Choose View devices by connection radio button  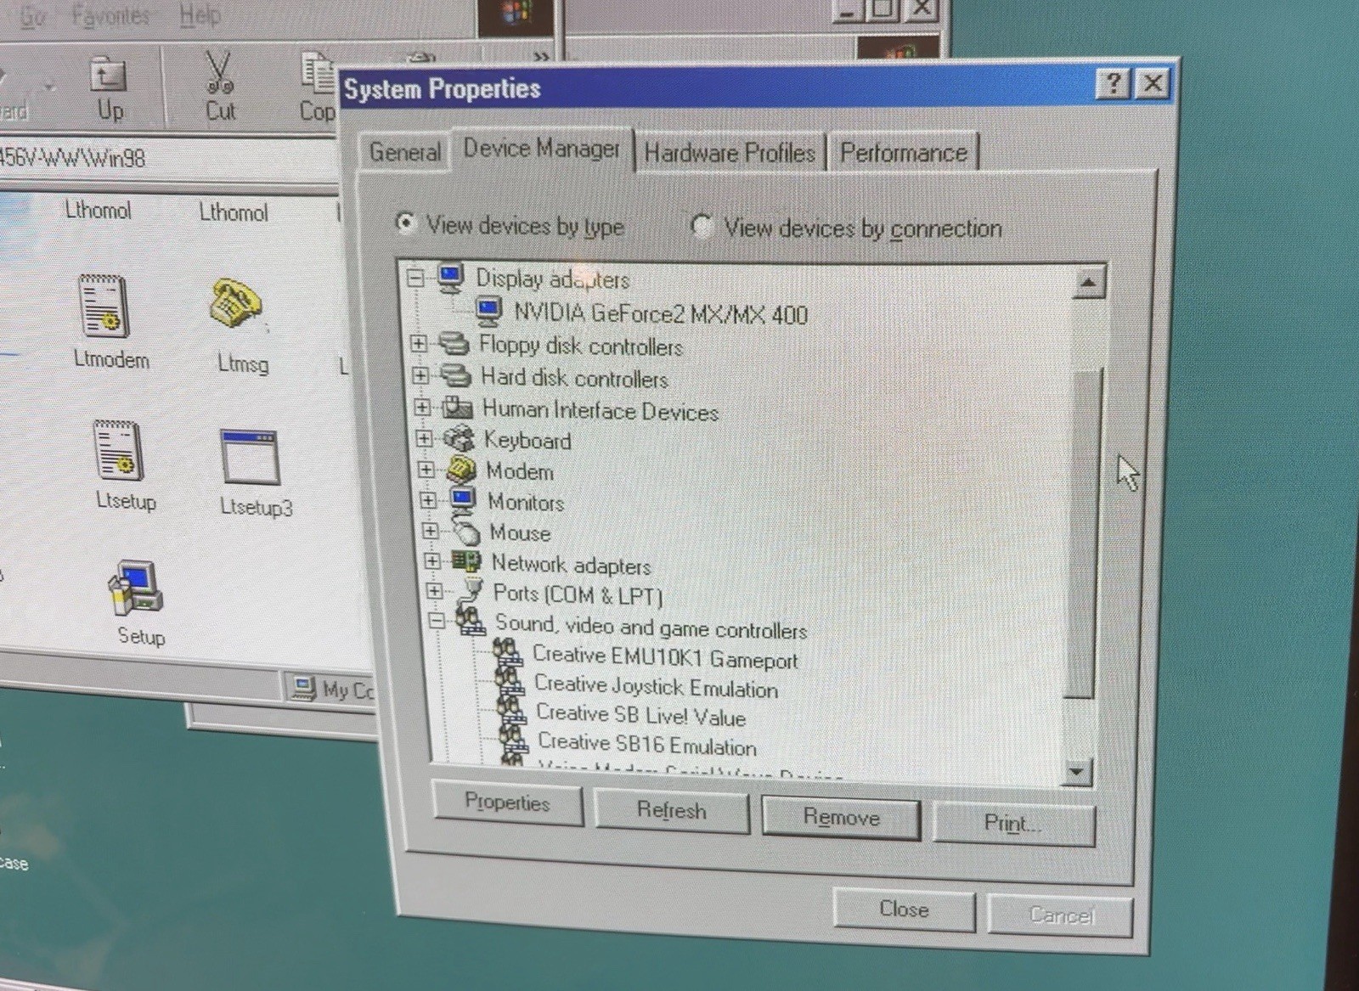click(702, 226)
